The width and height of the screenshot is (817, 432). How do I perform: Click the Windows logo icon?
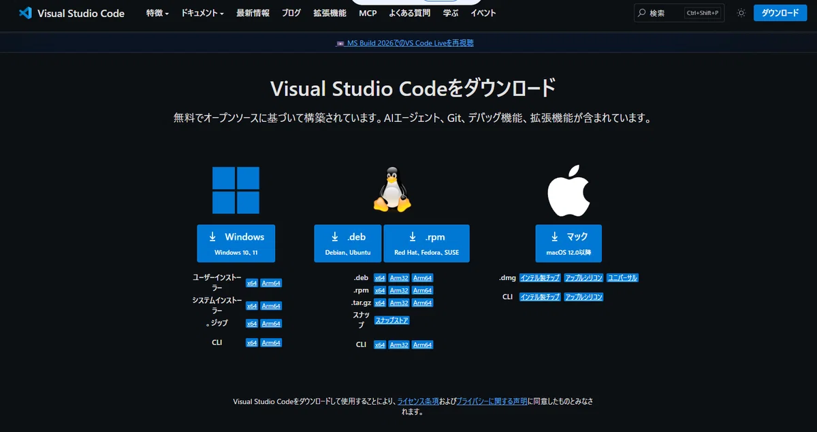(236, 191)
